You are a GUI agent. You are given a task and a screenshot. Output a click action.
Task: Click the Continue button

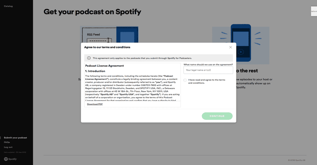pyautogui.click(x=217, y=116)
